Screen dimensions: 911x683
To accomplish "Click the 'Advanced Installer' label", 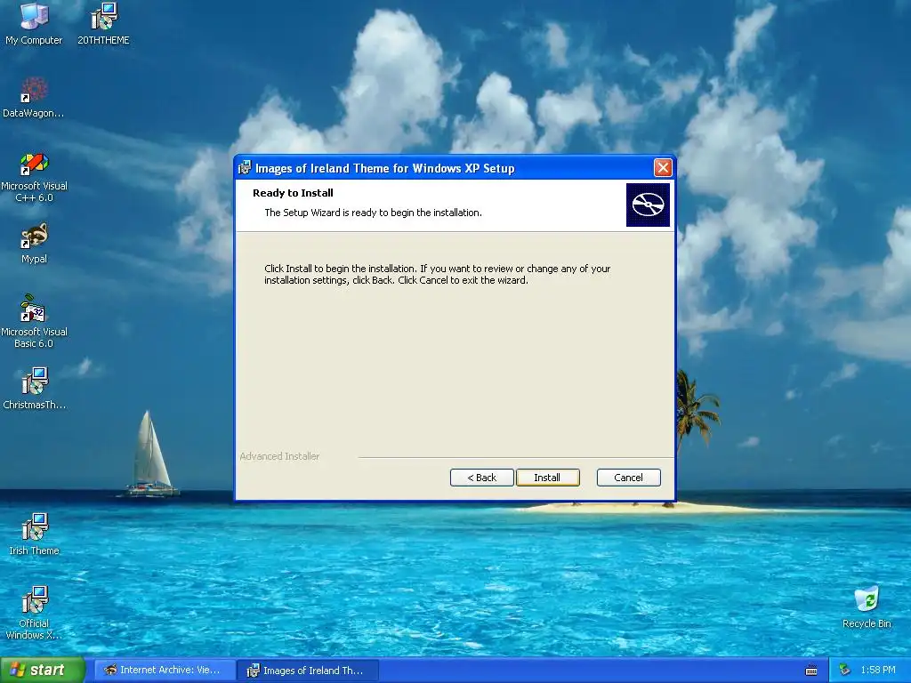I will [x=279, y=456].
